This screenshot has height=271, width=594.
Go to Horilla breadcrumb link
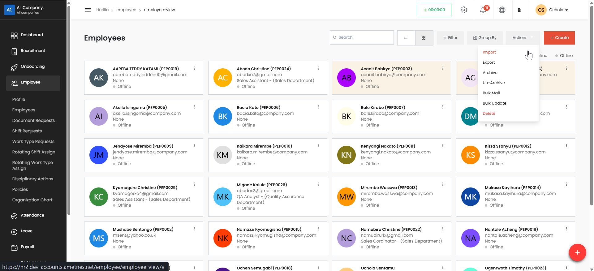click(x=102, y=10)
